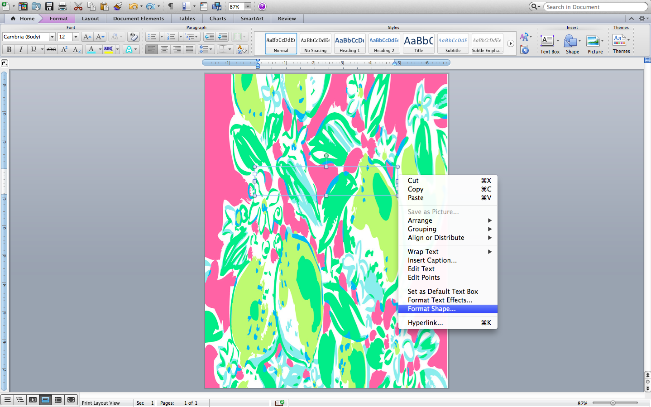Apply the font color swatch
This screenshot has width=651, height=407.
[91, 49]
